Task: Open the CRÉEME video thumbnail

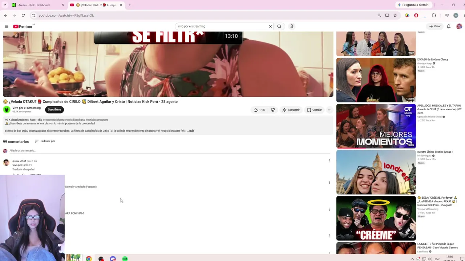Action: pyautogui.click(x=376, y=218)
